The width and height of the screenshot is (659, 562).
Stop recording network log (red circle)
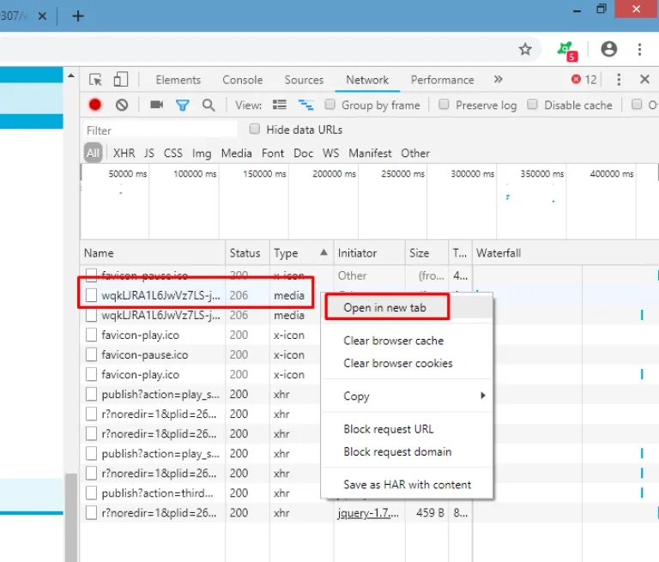click(95, 105)
